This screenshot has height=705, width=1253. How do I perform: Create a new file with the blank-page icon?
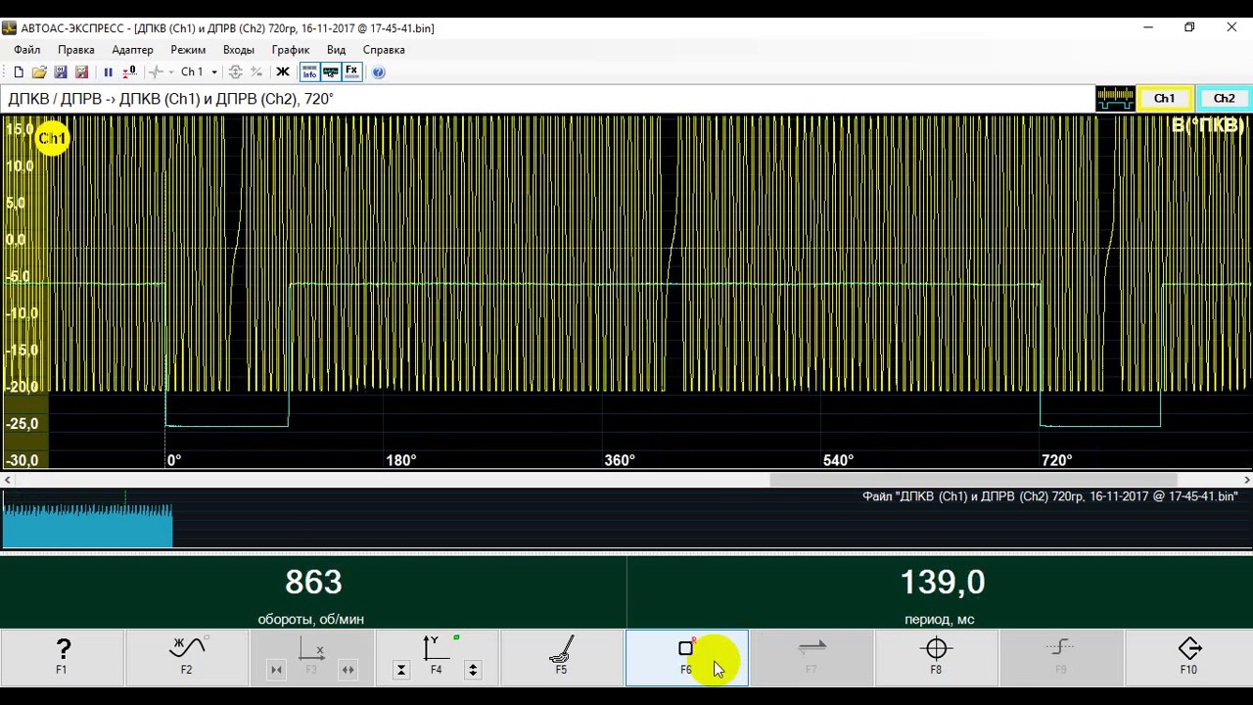tap(19, 72)
